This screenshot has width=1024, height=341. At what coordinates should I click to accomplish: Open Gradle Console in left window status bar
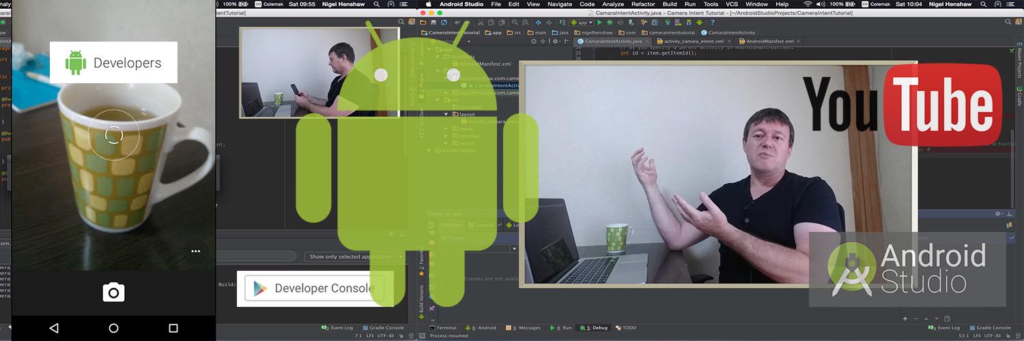pos(383,327)
